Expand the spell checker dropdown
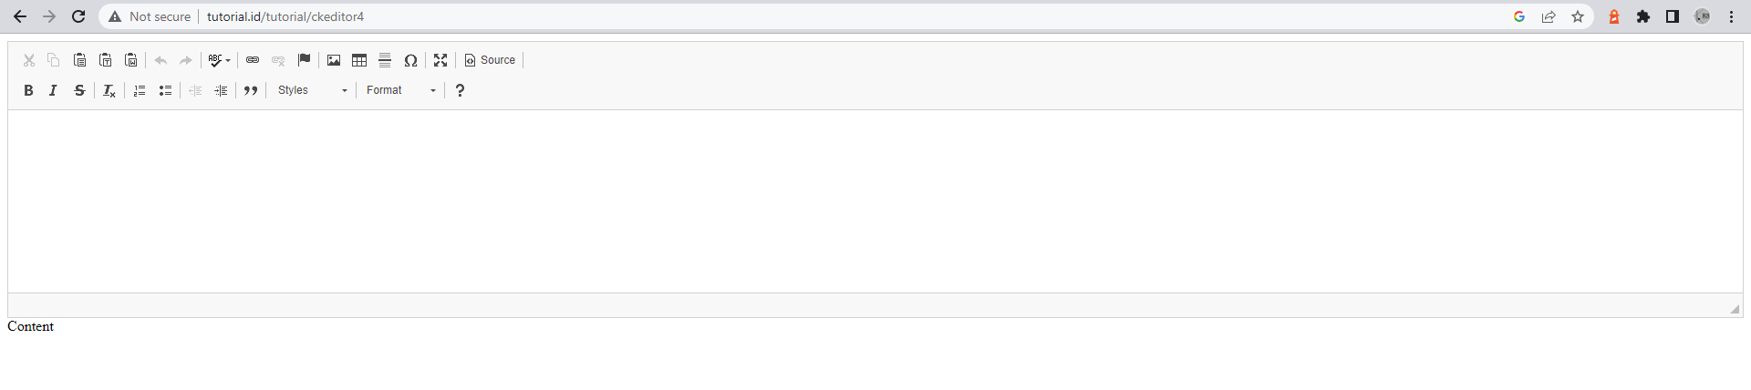This screenshot has height=390, width=1751. (220, 60)
